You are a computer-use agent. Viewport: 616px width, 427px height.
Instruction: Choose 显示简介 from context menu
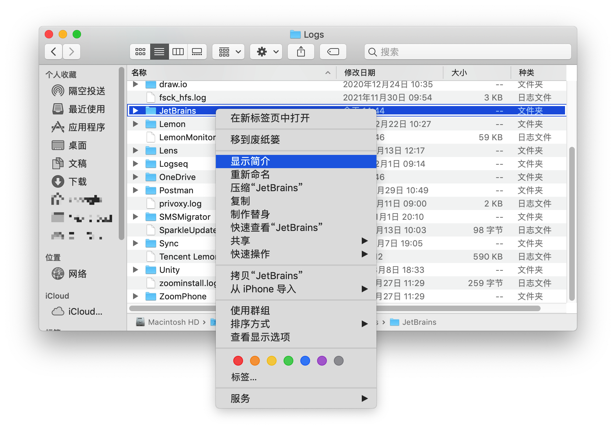click(296, 161)
